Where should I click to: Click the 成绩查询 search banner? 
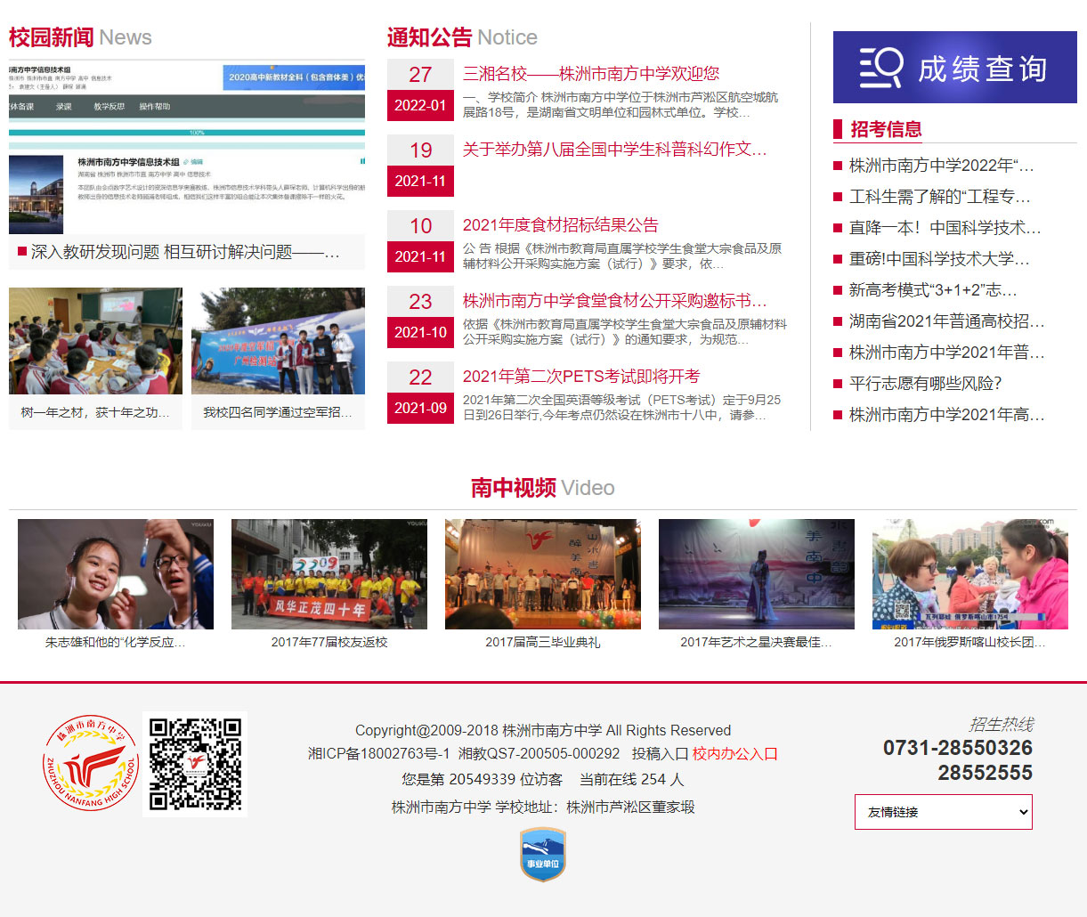click(954, 68)
